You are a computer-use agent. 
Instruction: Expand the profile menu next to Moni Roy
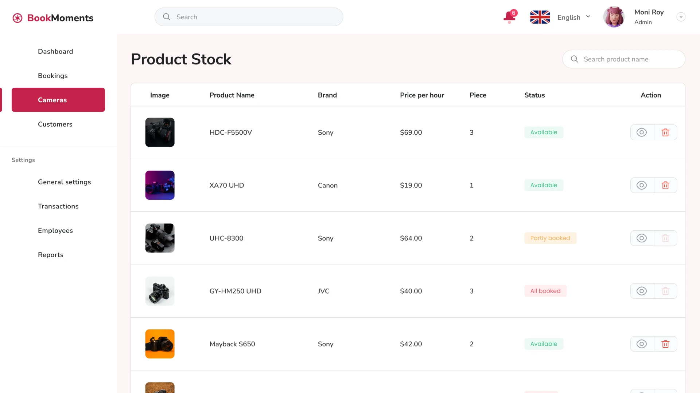pyautogui.click(x=681, y=17)
